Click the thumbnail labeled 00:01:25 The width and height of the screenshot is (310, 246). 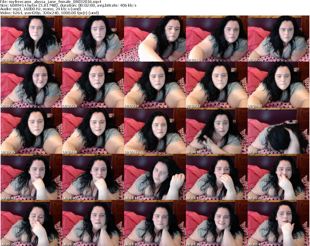pos(31,223)
